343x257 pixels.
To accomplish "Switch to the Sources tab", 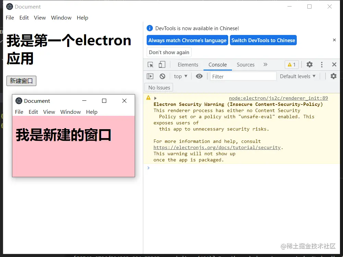I will (x=245, y=65).
